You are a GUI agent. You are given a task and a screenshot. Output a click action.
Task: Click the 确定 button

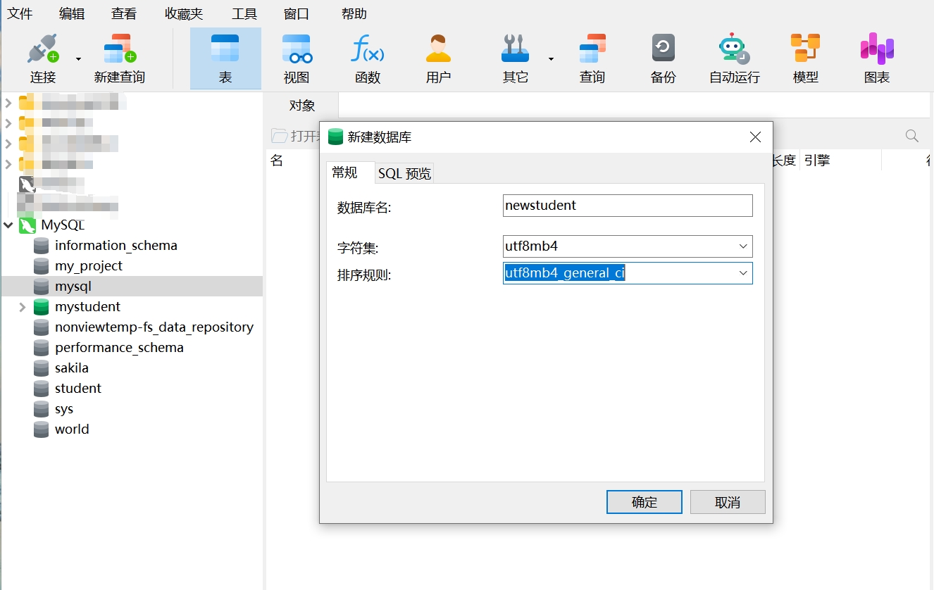(x=644, y=502)
